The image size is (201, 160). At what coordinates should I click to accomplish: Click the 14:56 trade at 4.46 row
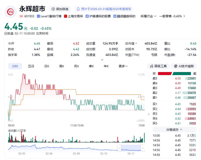tap(174, 150)
